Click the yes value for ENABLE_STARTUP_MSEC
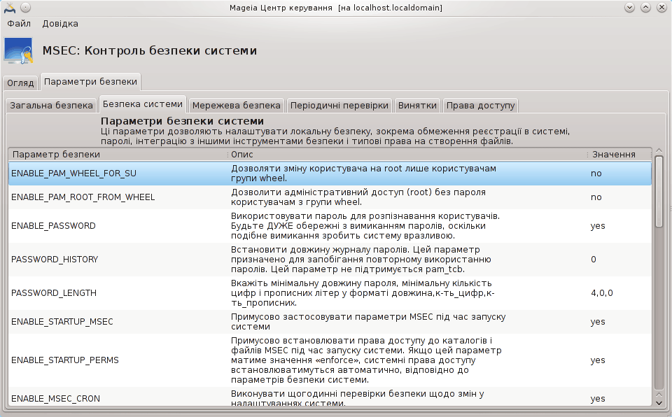 coord(598,322)
